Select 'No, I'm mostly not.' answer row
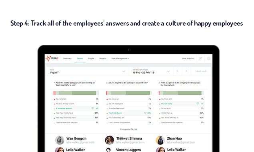Image resolution: width=254 pixels, height=152 pixels. point(129,104)
